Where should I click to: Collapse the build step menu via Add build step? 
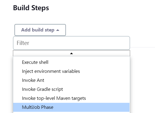coord(40,30)
